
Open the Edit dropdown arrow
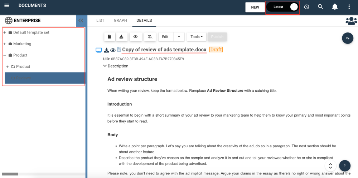[179, 37]
